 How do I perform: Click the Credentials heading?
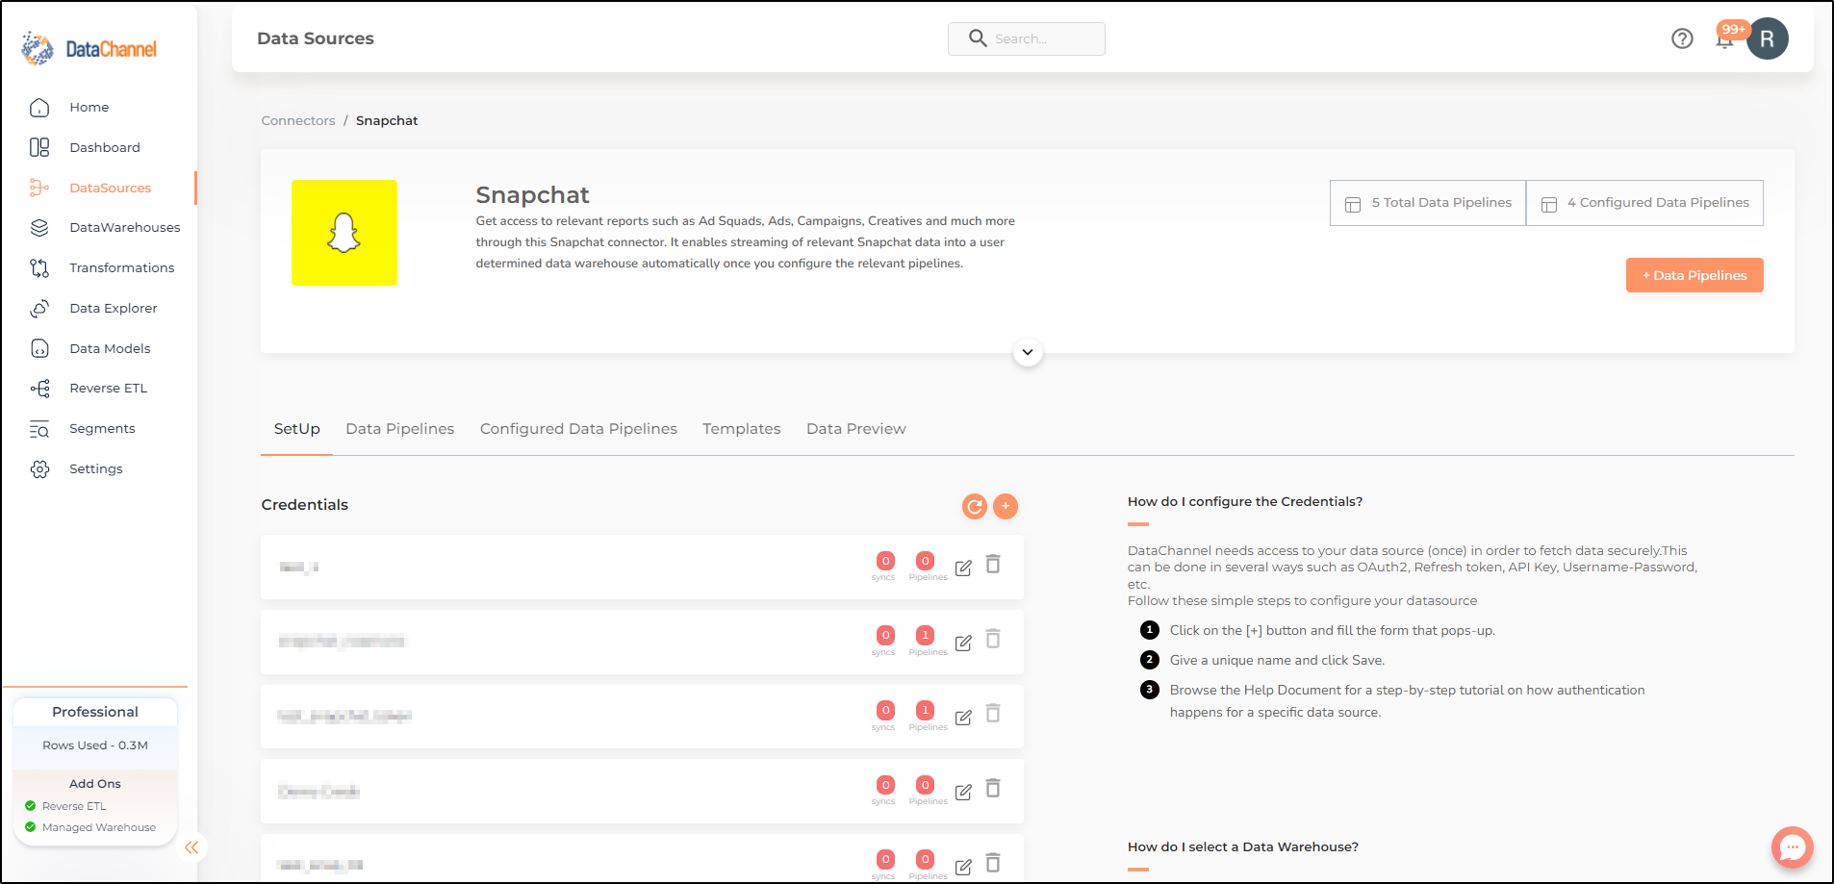[x=305, y=505]
